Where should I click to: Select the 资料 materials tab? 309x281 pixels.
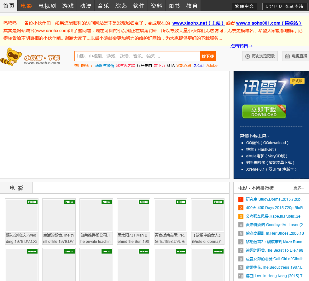156,6
